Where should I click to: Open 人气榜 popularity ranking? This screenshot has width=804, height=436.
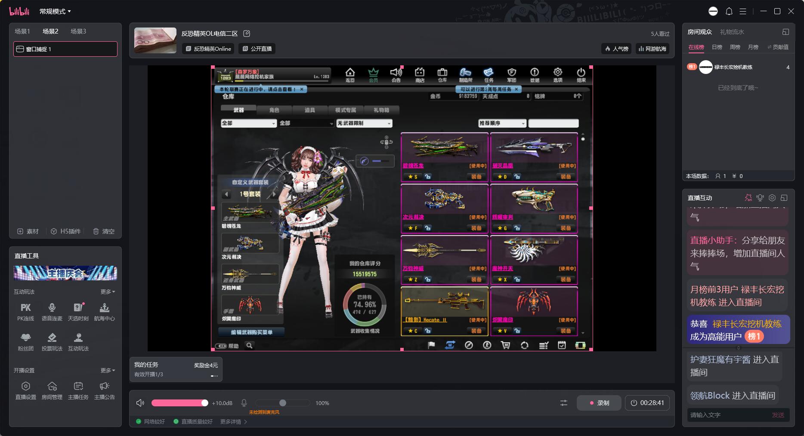click(x=616, y=49)
